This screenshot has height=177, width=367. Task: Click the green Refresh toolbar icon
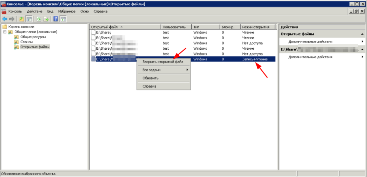39,19
